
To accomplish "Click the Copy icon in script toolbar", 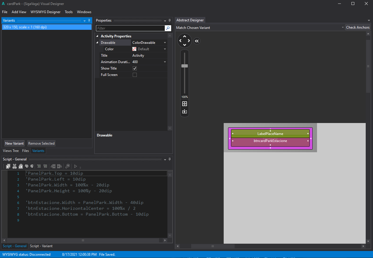I will click(8, 166).
